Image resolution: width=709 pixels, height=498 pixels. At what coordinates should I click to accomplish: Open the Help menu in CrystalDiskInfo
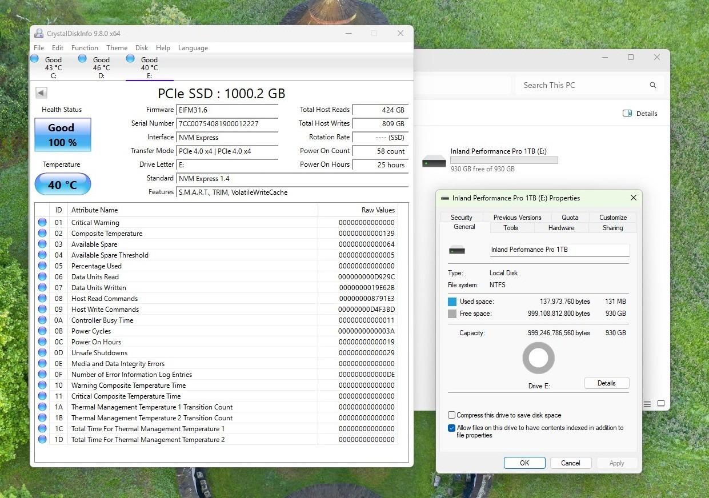pos(163,48)
